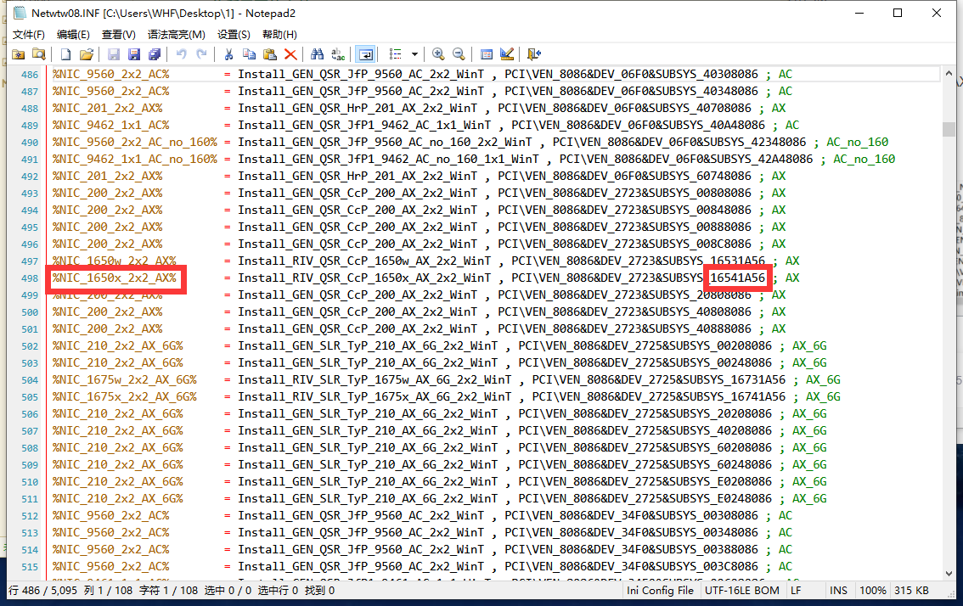Click the Save As floppy icon

tap(134, 54)
